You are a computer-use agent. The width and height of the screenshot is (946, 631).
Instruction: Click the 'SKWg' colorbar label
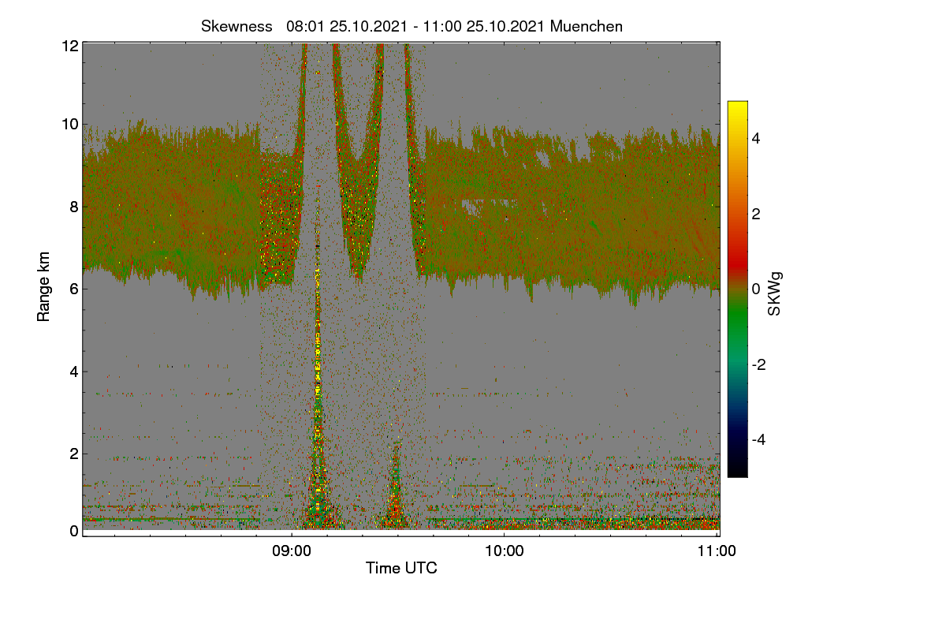(x=774, y=294)
